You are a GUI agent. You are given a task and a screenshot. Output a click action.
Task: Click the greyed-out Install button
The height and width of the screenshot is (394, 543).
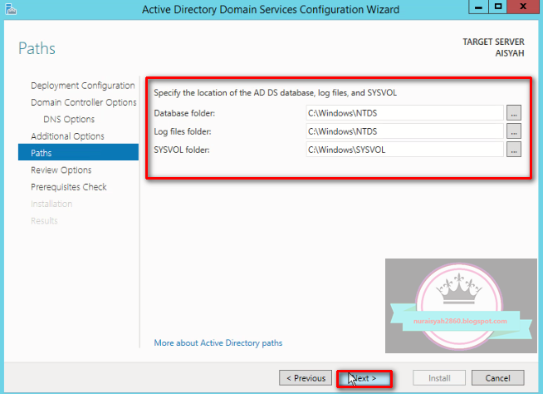tap(439, 377)
